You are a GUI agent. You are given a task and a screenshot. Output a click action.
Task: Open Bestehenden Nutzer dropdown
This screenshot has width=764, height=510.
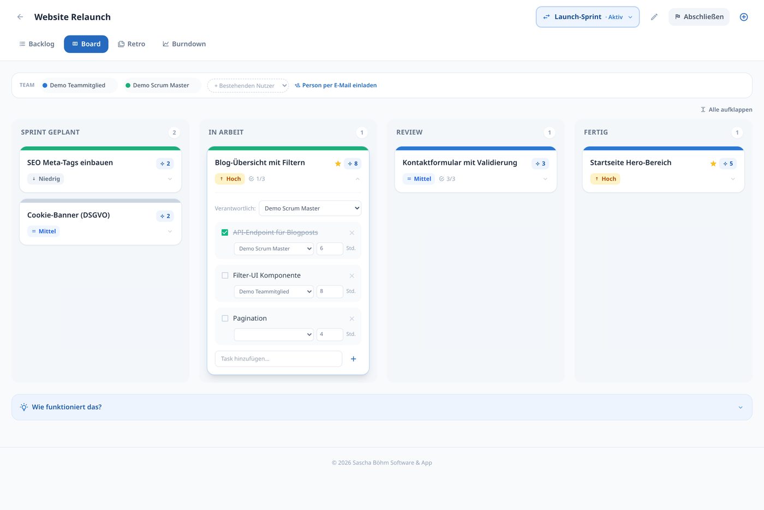tap(248, 86)
